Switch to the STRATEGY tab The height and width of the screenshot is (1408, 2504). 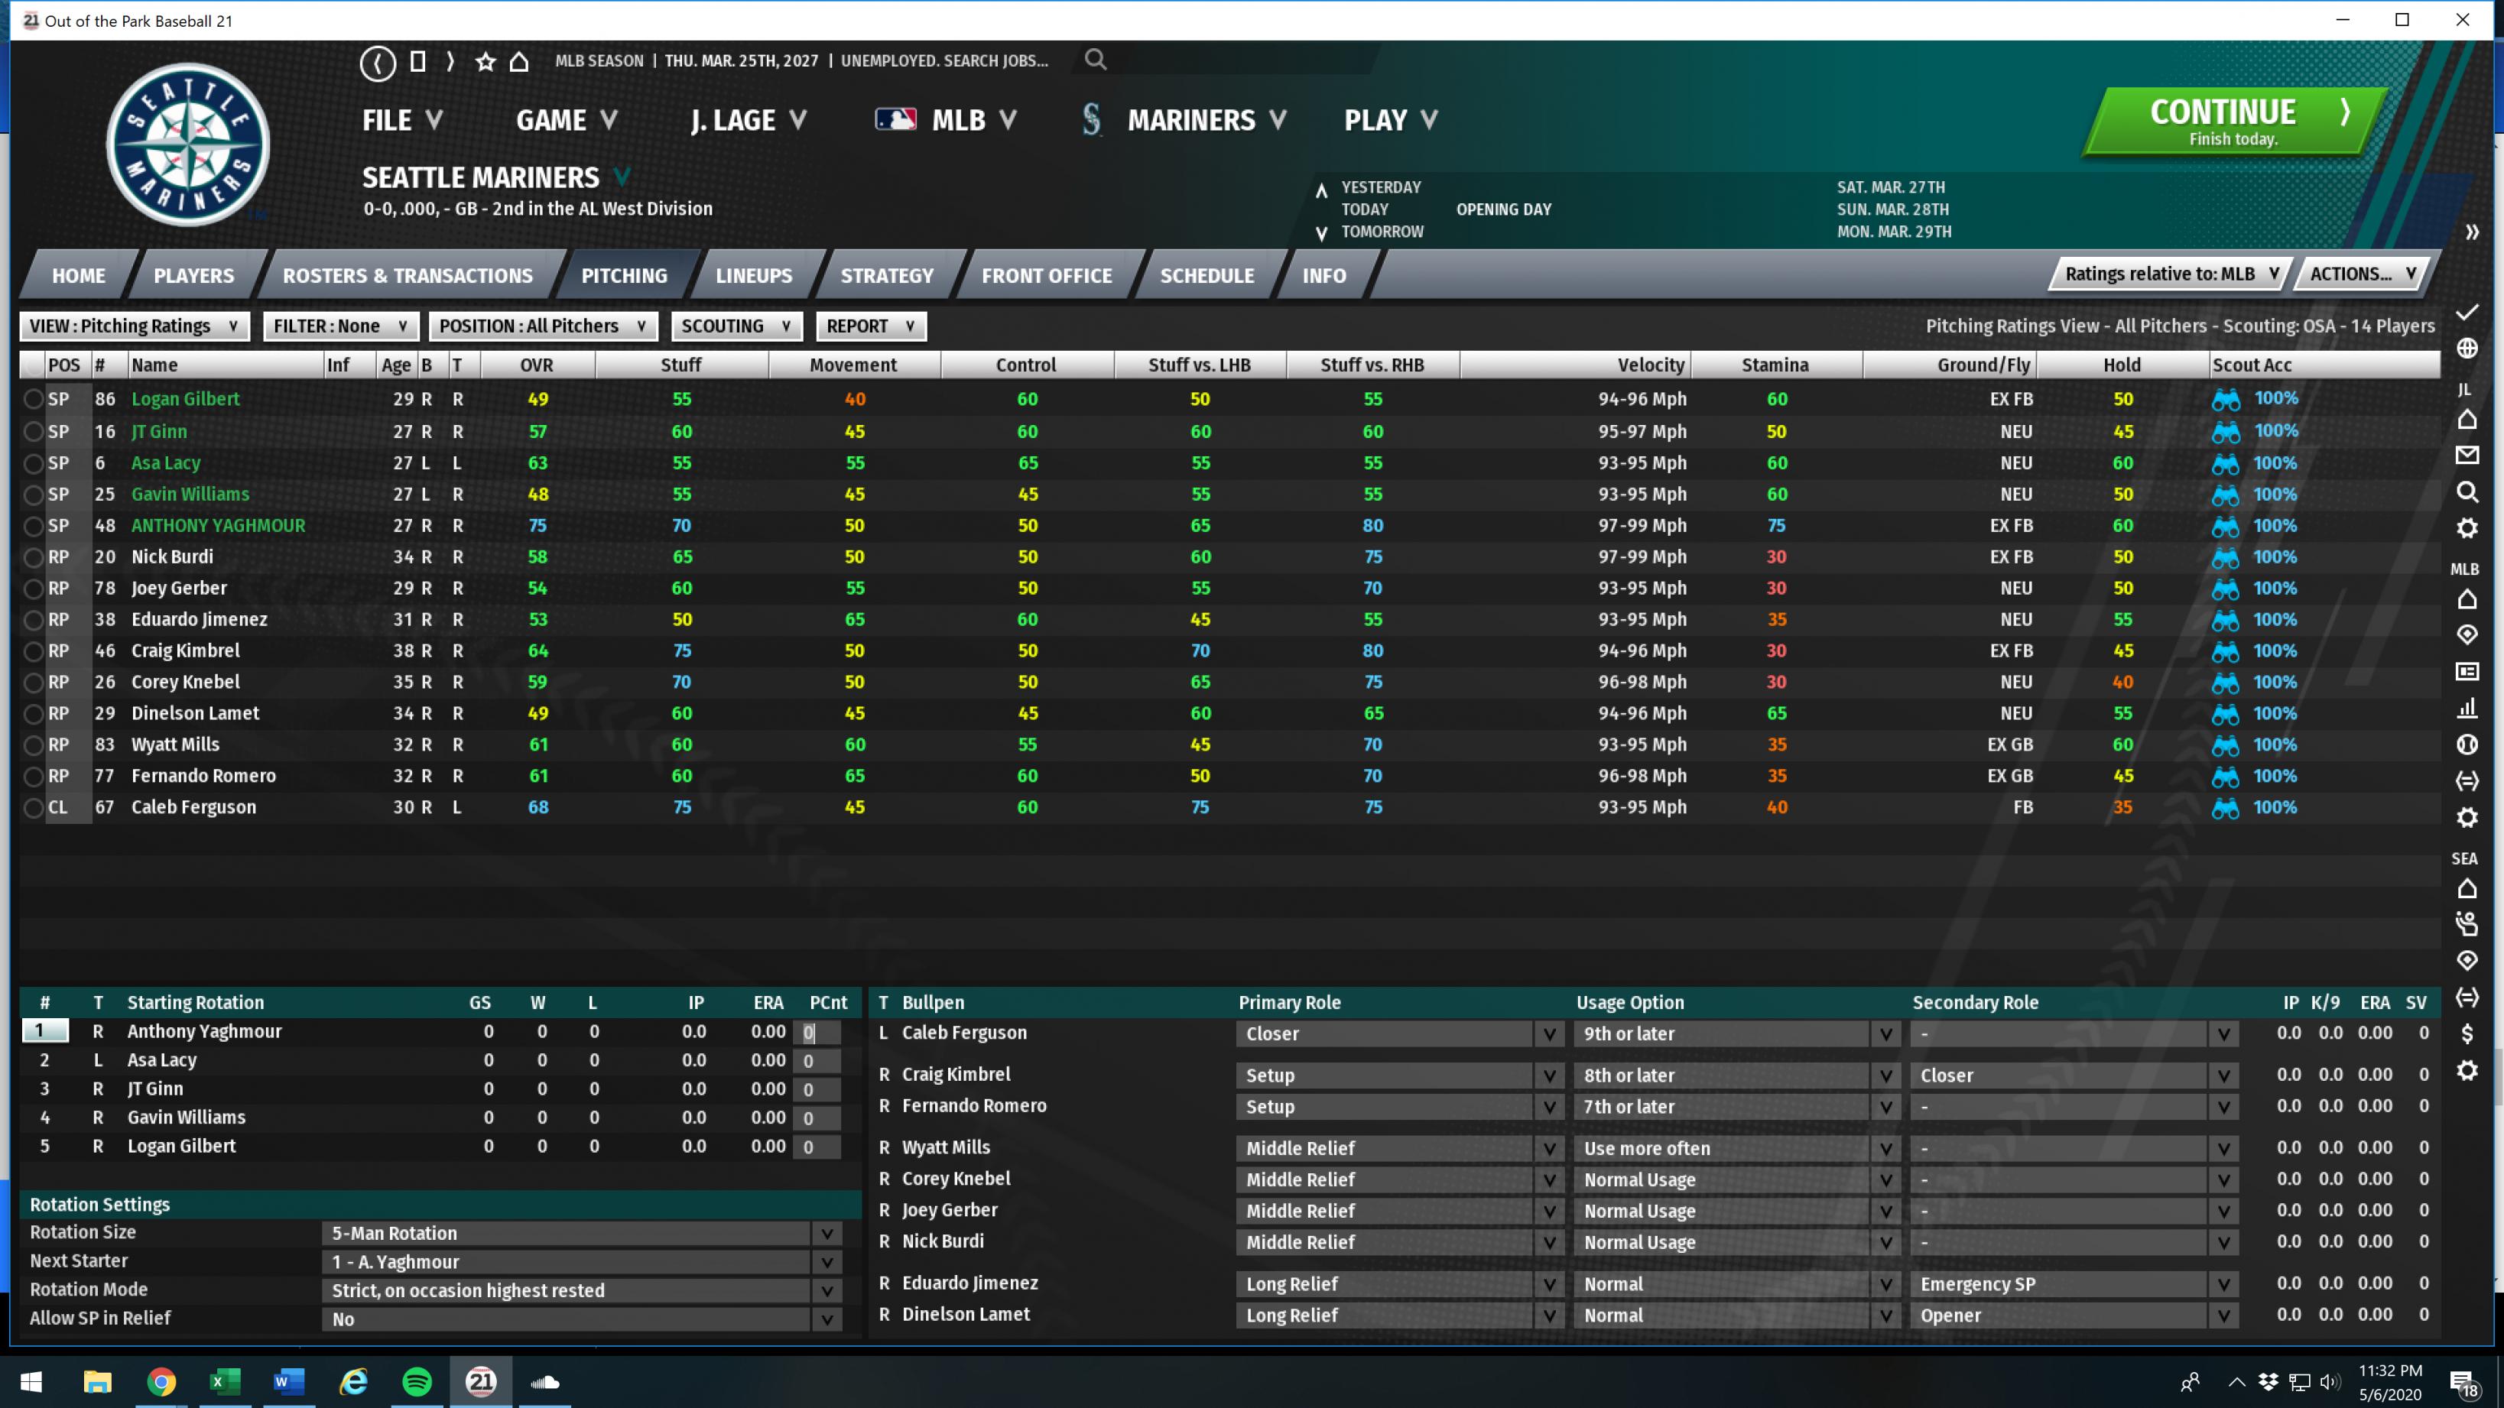886,276
